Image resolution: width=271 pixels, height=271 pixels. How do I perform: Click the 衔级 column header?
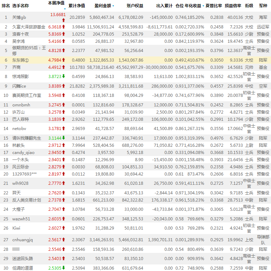249,6
